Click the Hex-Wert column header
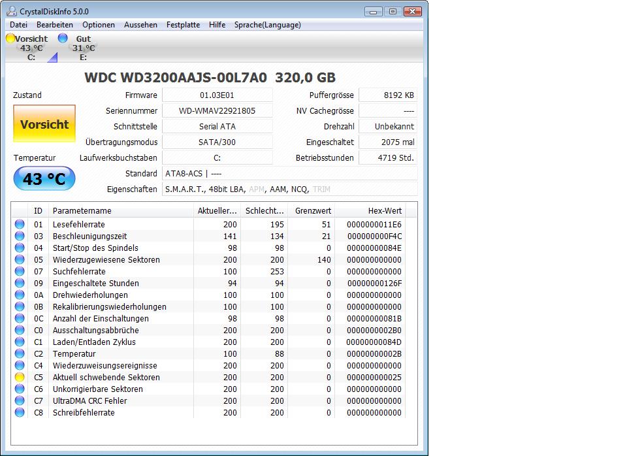627x456 pixels. point(370,211)
